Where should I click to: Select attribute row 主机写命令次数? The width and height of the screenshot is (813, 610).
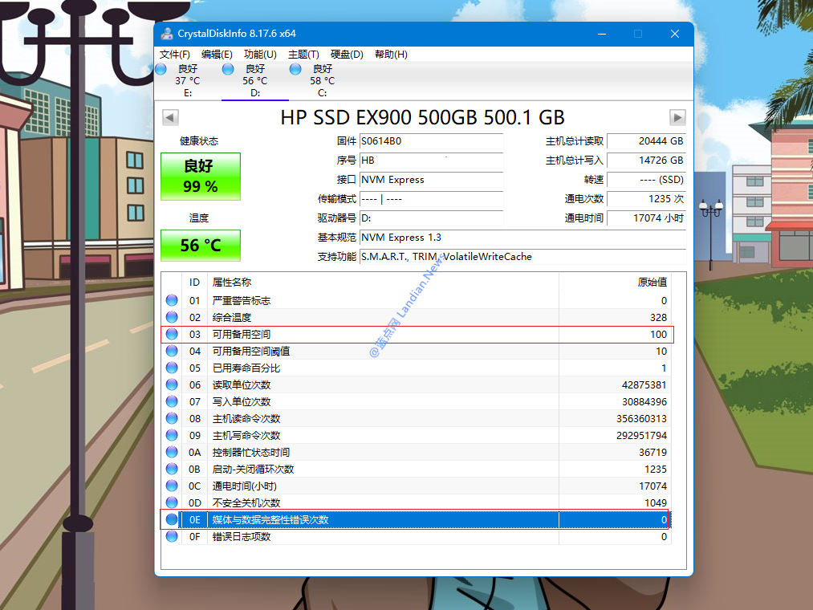click(x=417, y=435)
